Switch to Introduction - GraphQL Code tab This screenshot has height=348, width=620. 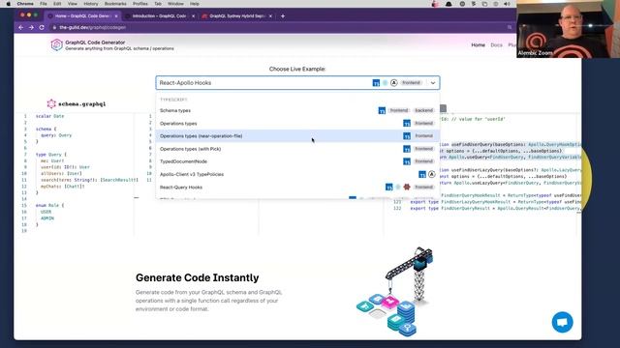pyautogui.click(x=159, y=16)
